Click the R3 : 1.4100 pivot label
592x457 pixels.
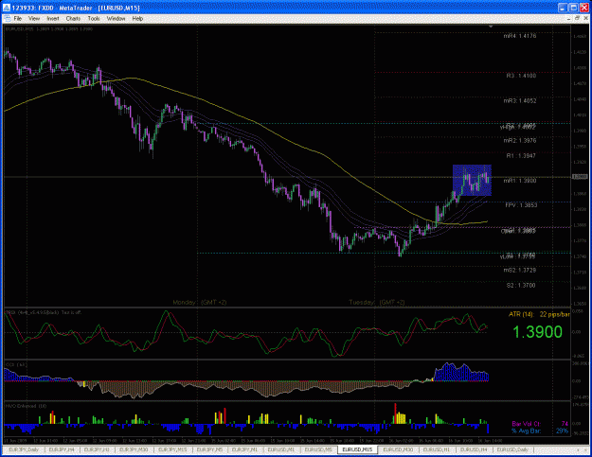(x=521, y=76)
